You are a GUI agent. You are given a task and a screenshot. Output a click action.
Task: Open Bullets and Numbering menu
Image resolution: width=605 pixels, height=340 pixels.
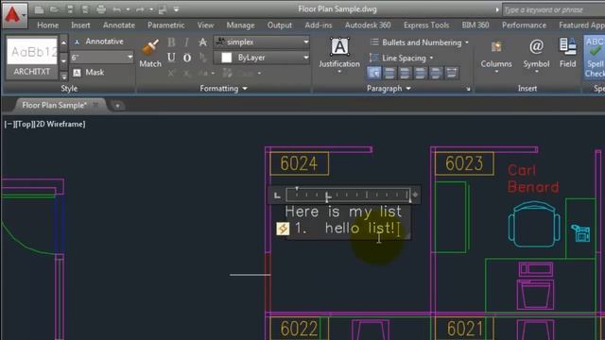[x=419, y=42]
